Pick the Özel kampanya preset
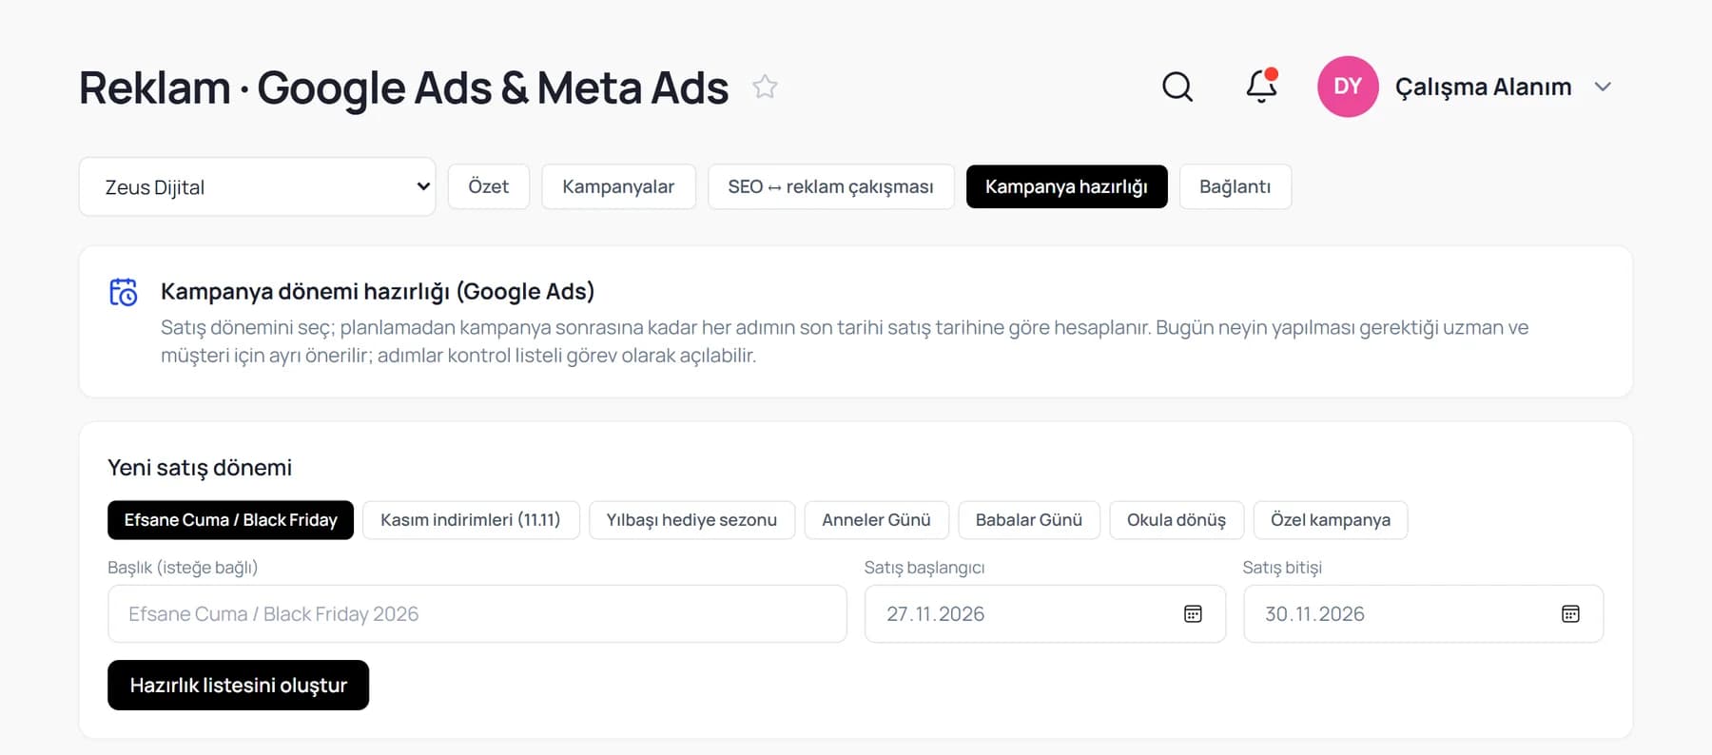 (1331, 520)
